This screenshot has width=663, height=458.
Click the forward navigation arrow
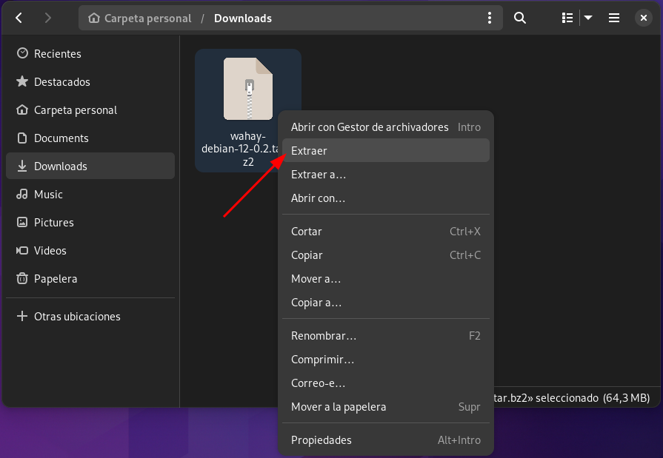coord(48,18)
